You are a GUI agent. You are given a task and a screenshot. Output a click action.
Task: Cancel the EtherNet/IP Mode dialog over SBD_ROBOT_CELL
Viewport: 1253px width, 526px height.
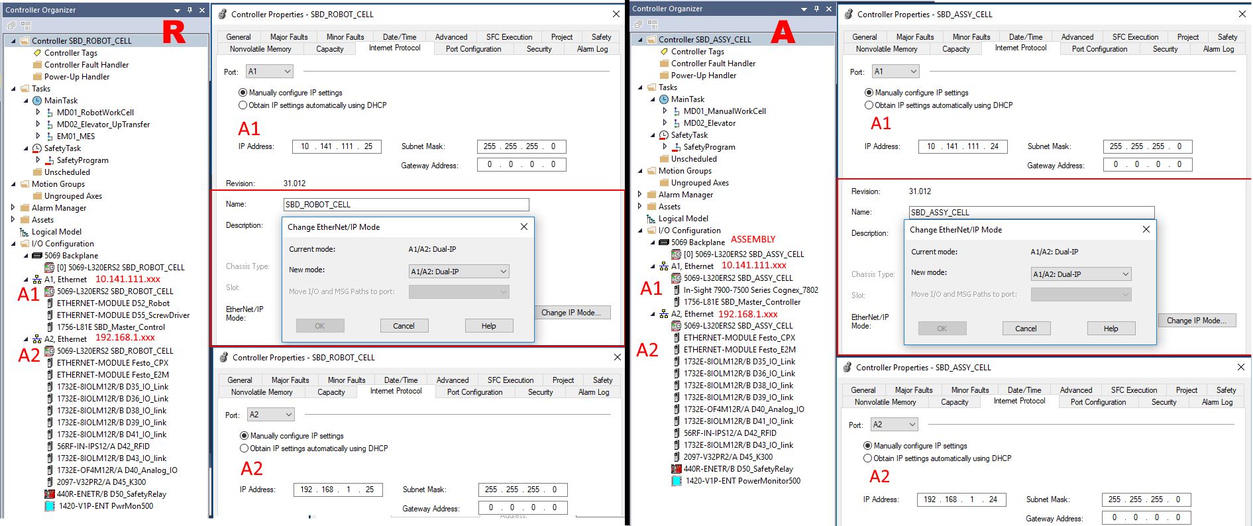pyautogui.click(x=404, y=326)
